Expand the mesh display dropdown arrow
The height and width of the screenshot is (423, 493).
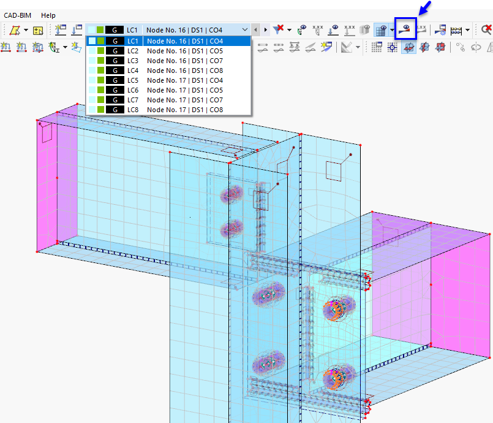392,29
